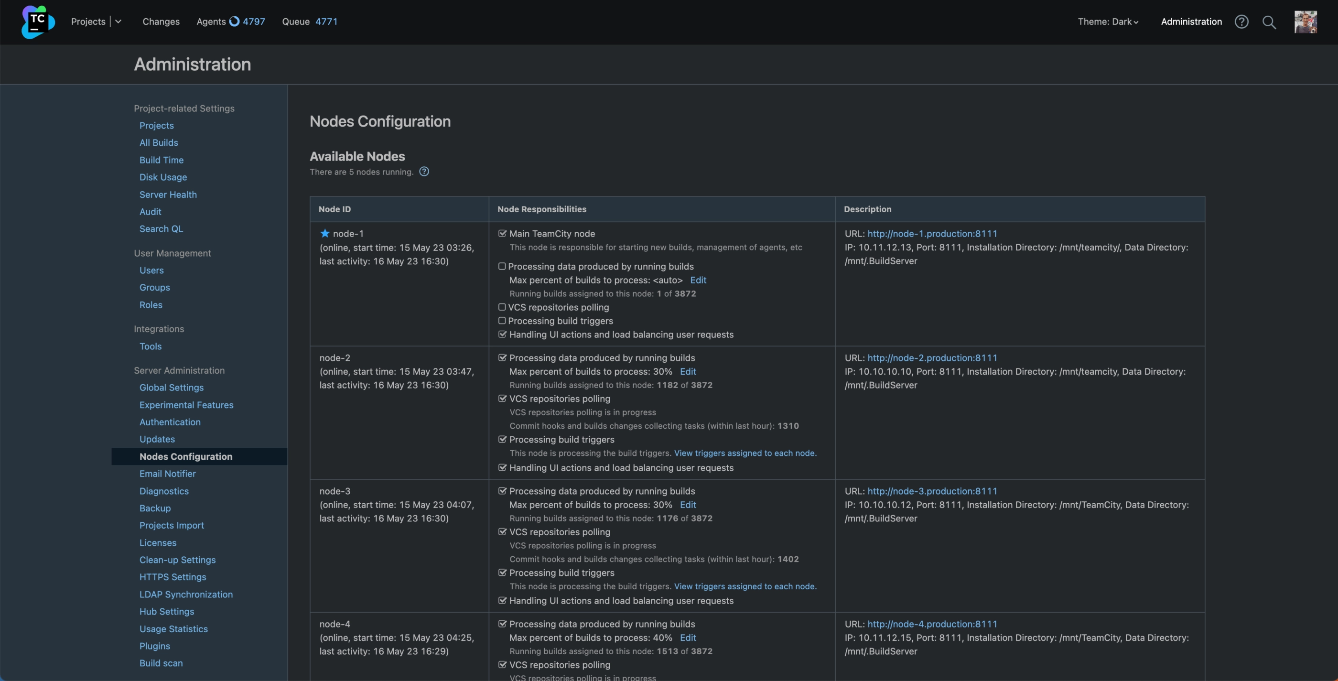
Task: Open the search magnifier icon
Action: pos(1269,22)
